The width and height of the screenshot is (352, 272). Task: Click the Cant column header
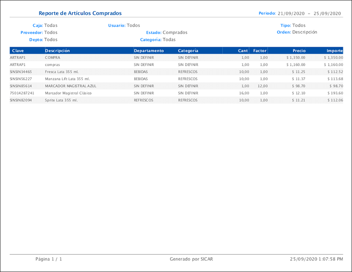[x=243, y=51]
